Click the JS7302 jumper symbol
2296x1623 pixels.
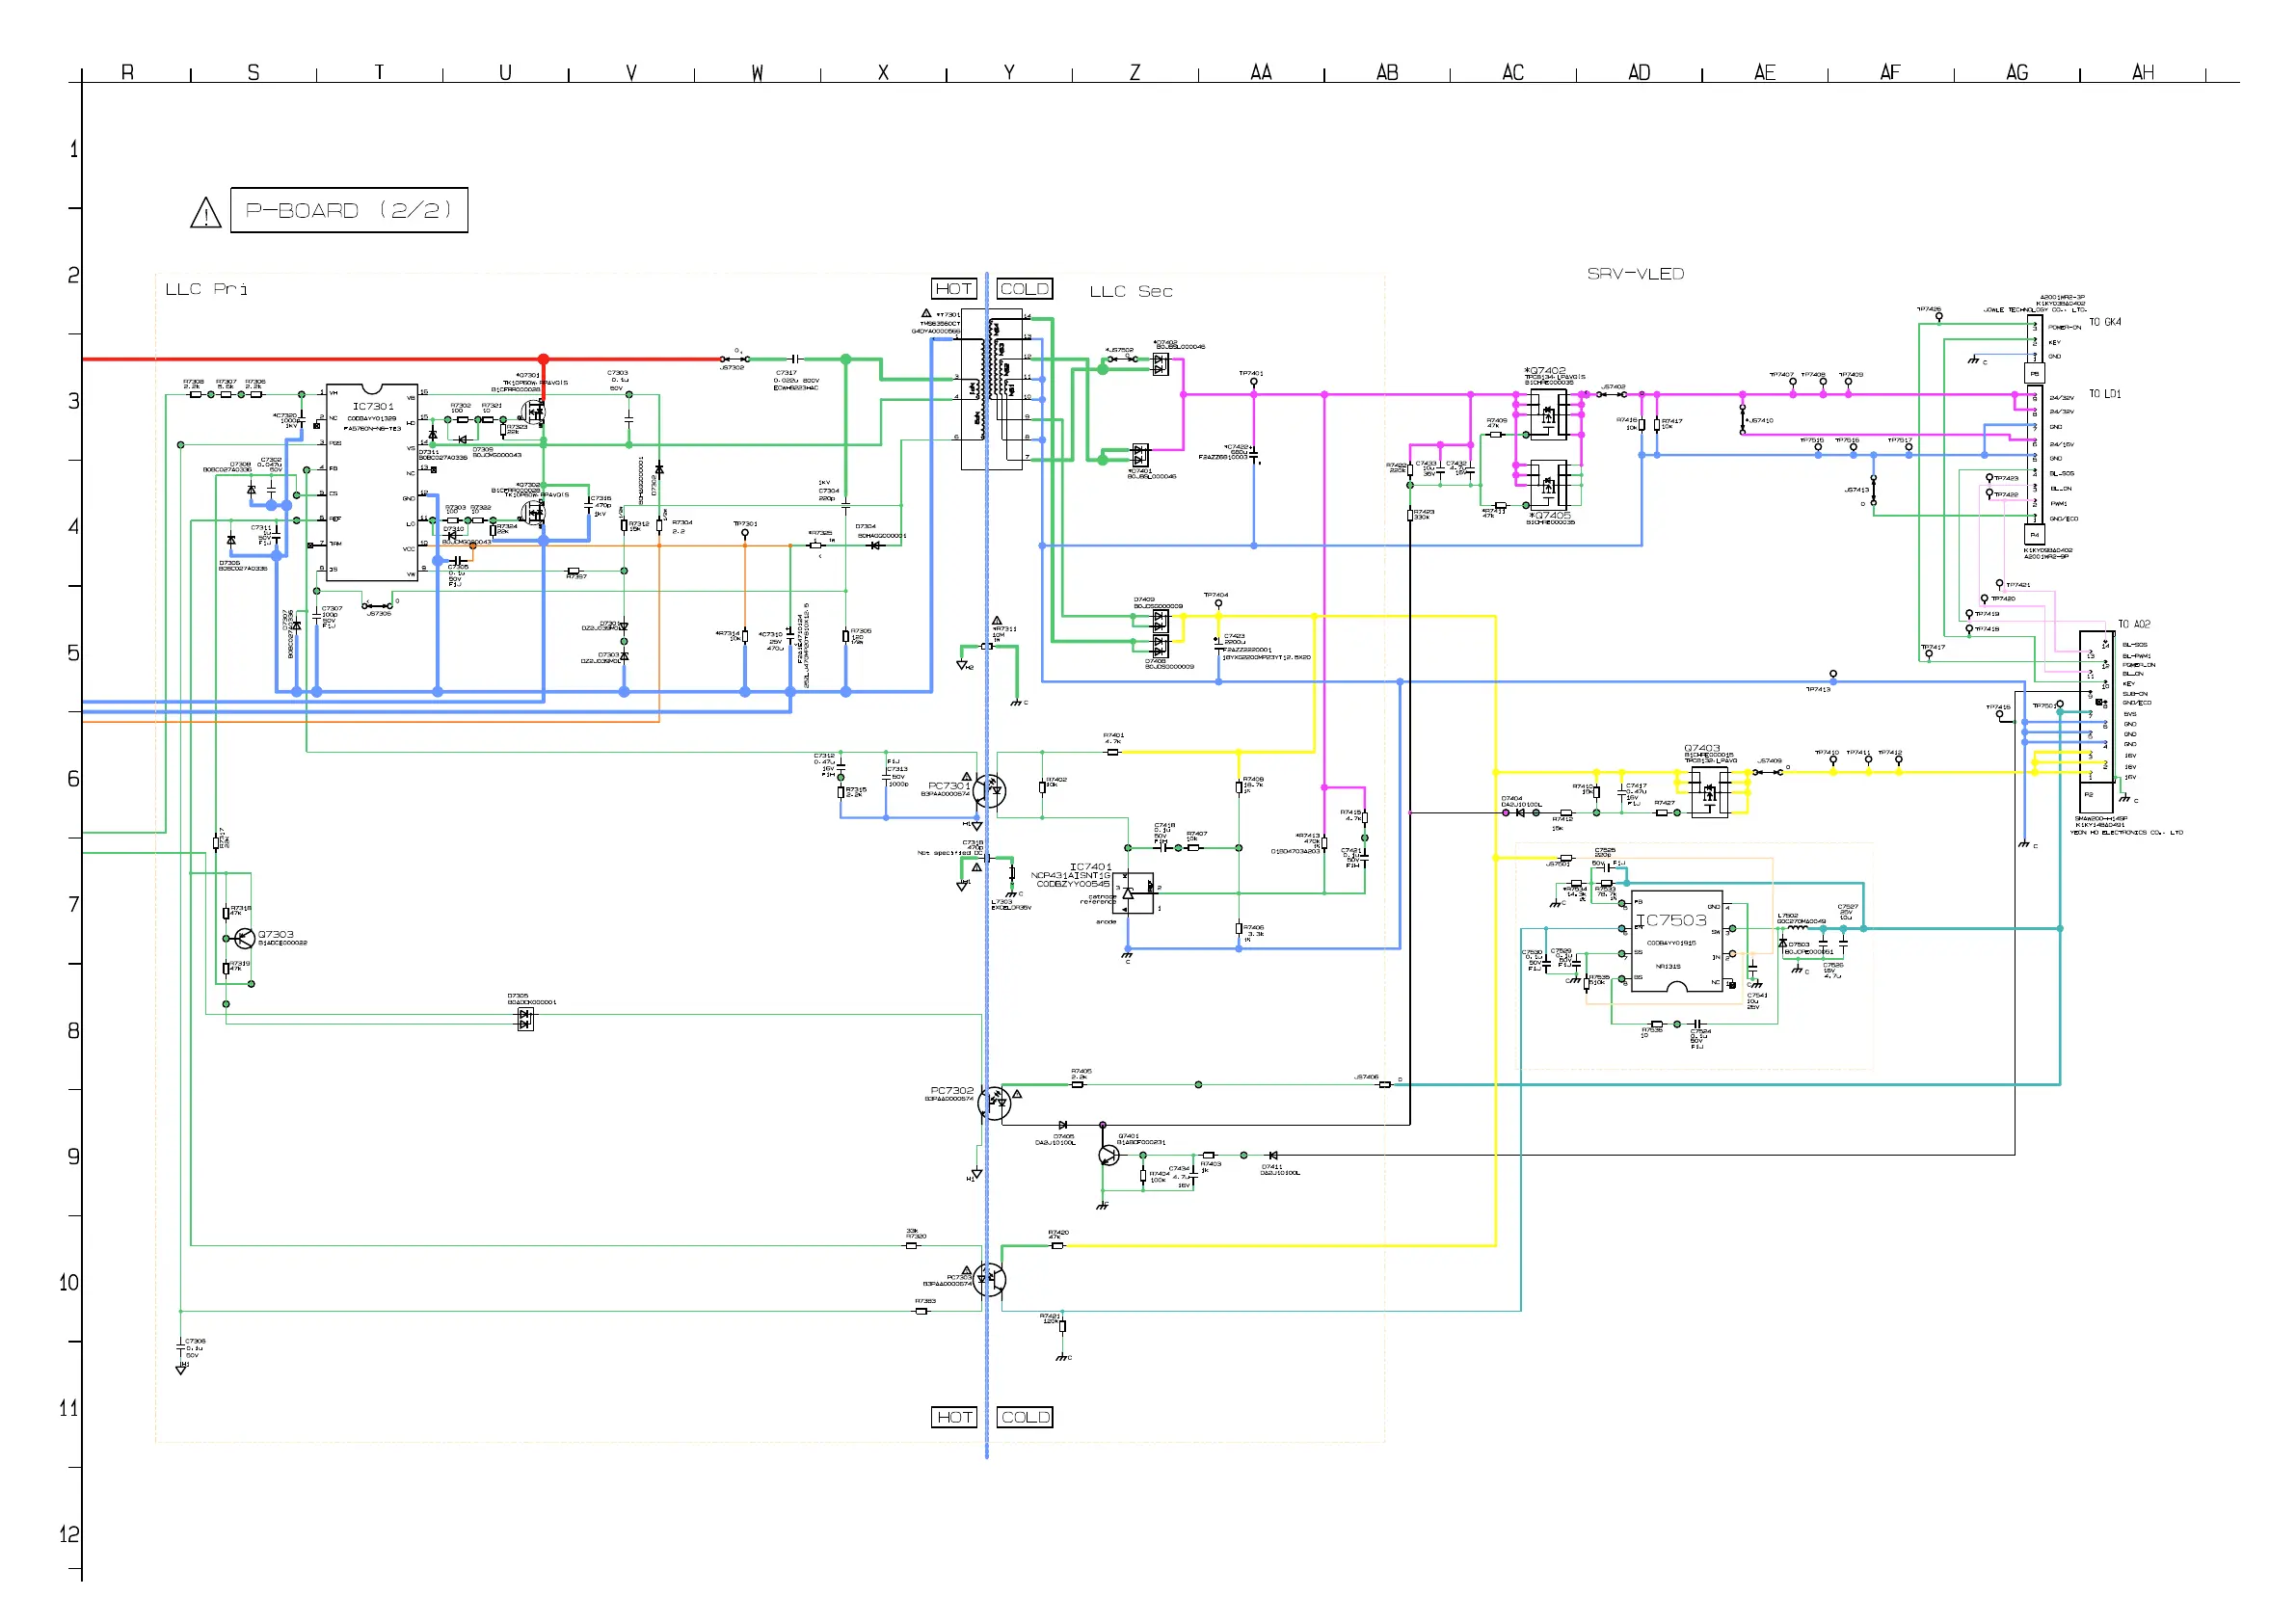(x=734, y=359)
